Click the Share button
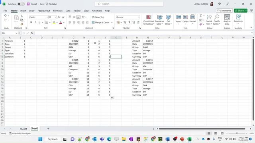The height and width of the screenshot is (143, 255). (x=240, y=11)
